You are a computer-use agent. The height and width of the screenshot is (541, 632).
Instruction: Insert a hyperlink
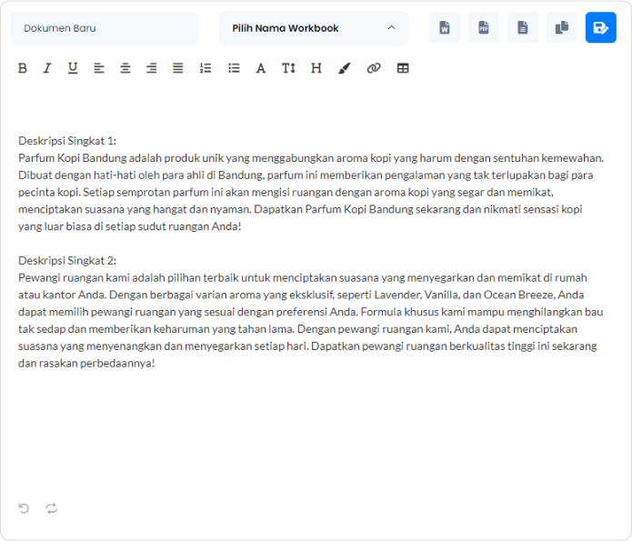pyautogui.click(x=373, y=68)
